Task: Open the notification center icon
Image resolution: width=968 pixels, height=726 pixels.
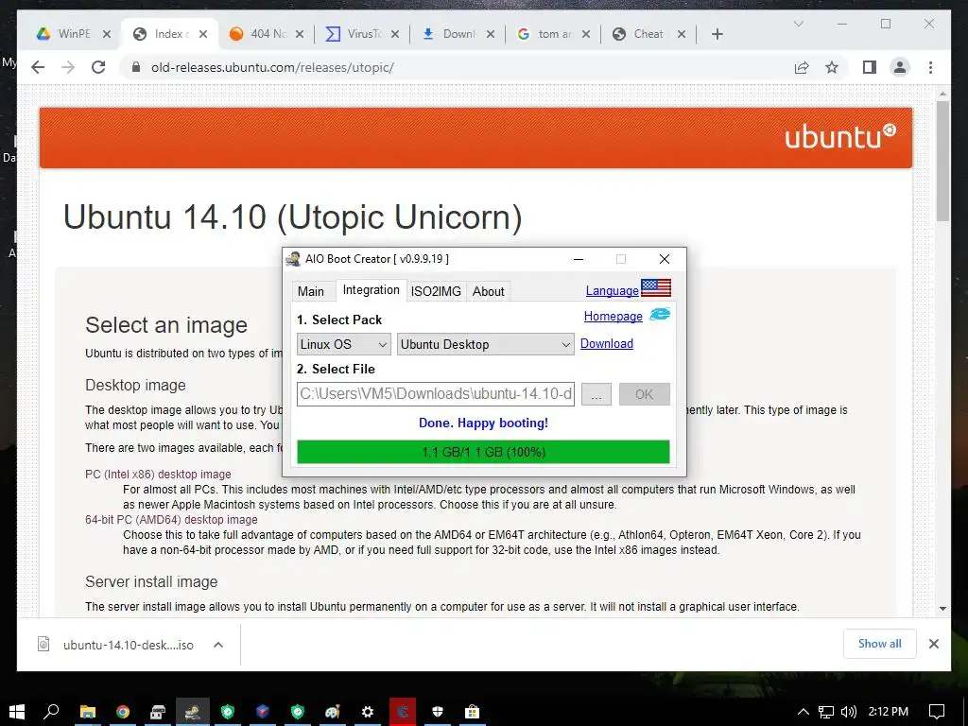Action: point(937,712)
